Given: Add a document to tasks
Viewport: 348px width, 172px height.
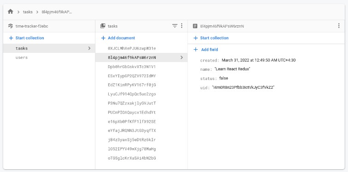Looking at the screenshot, I should pyautogui.click(x=118, y=38).
